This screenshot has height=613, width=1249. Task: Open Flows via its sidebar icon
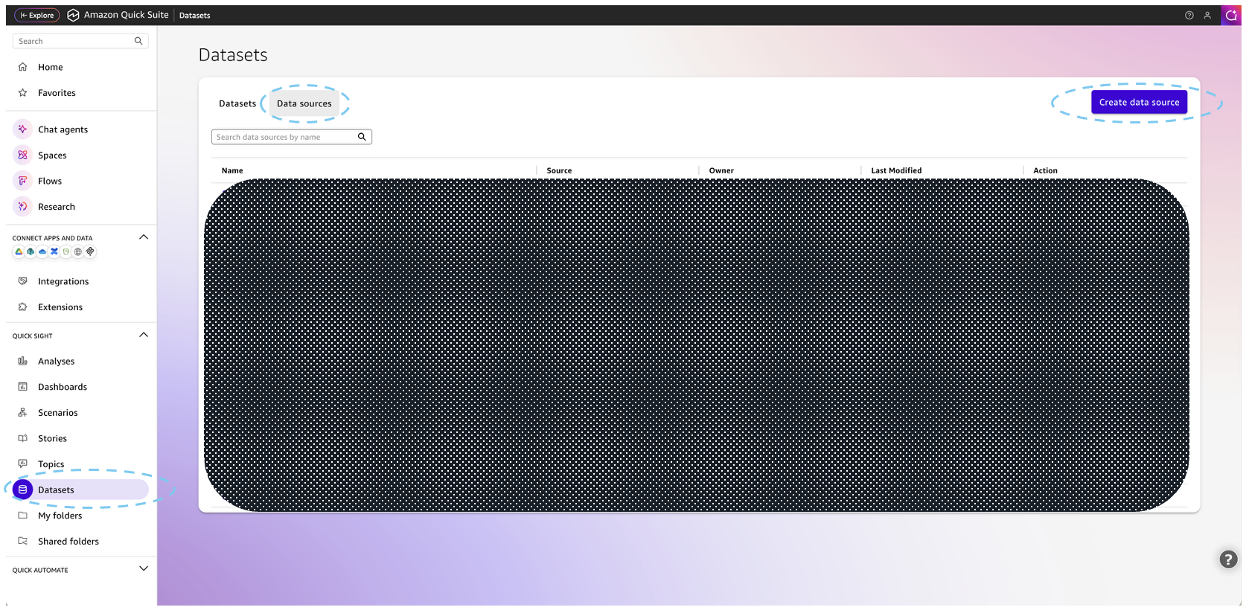click(22, 181)
